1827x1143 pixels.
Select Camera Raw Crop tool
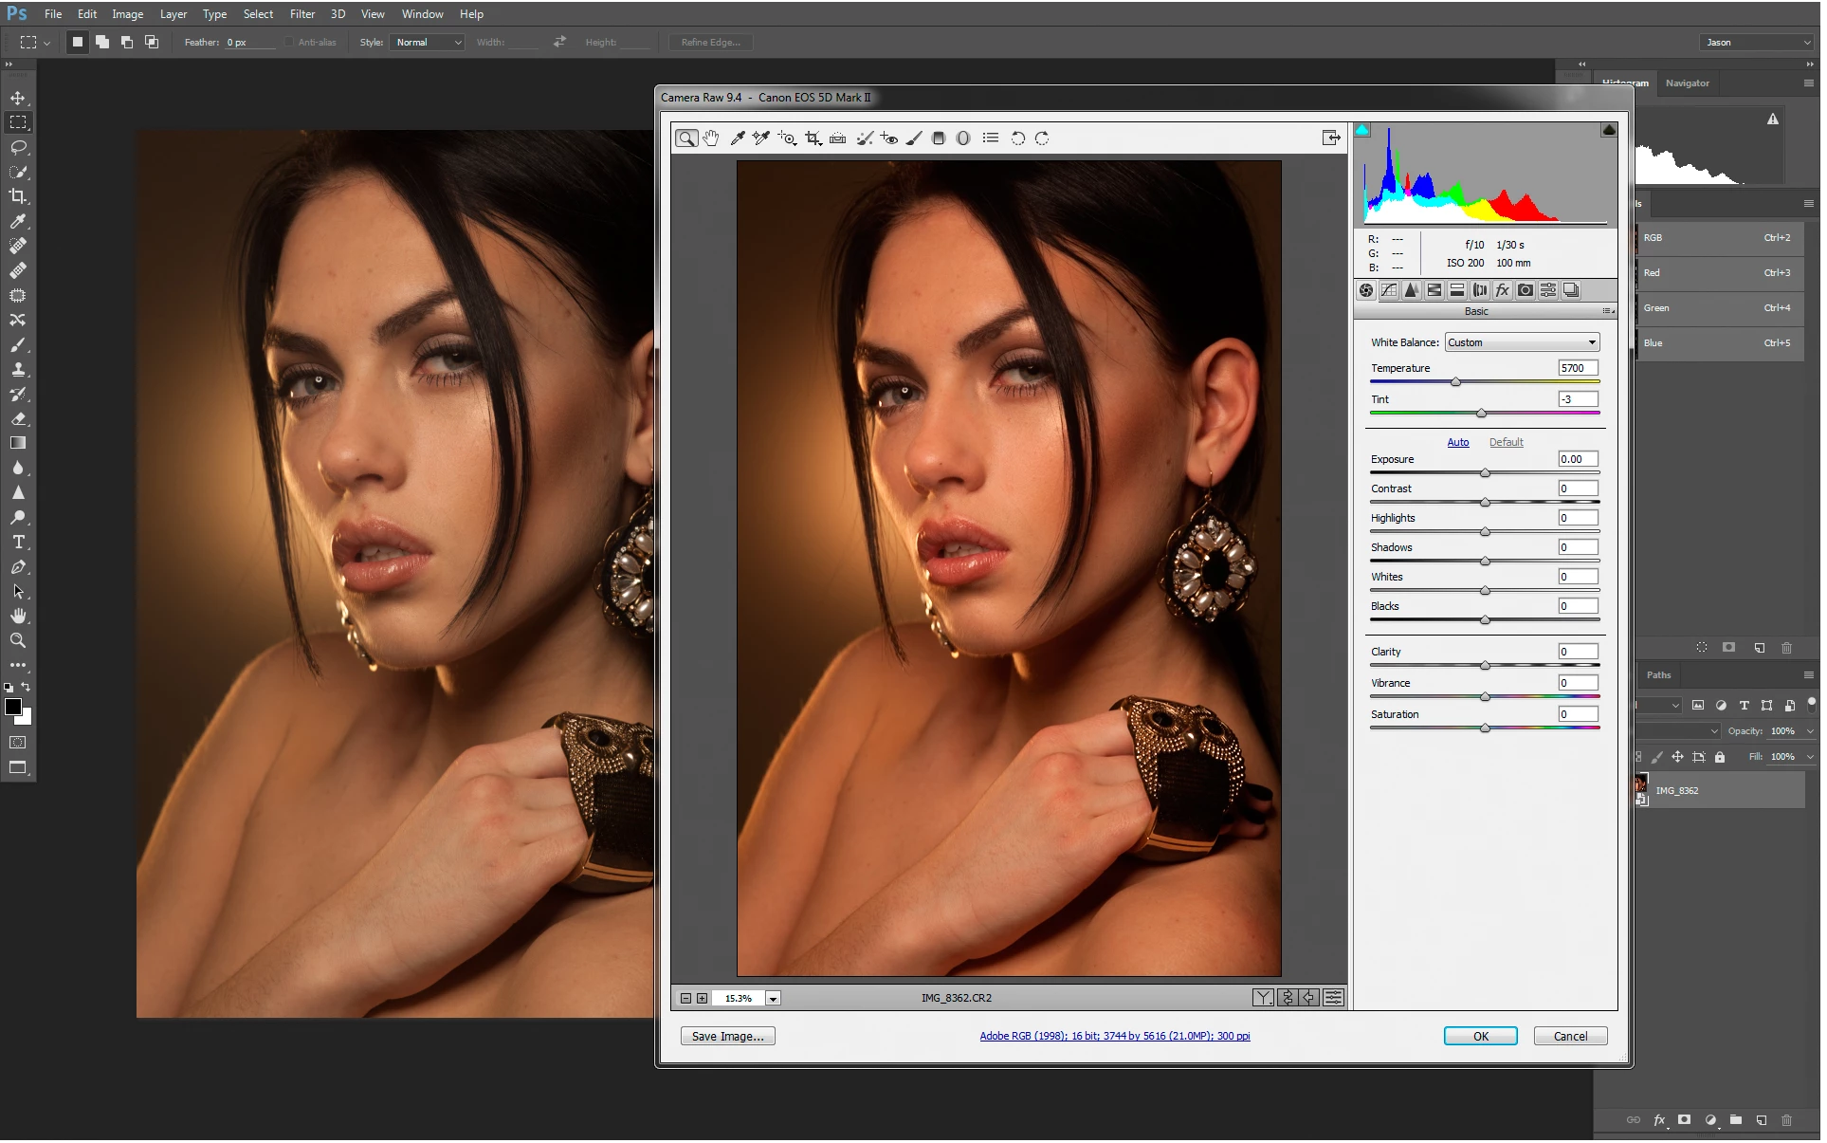pos(814,138)
